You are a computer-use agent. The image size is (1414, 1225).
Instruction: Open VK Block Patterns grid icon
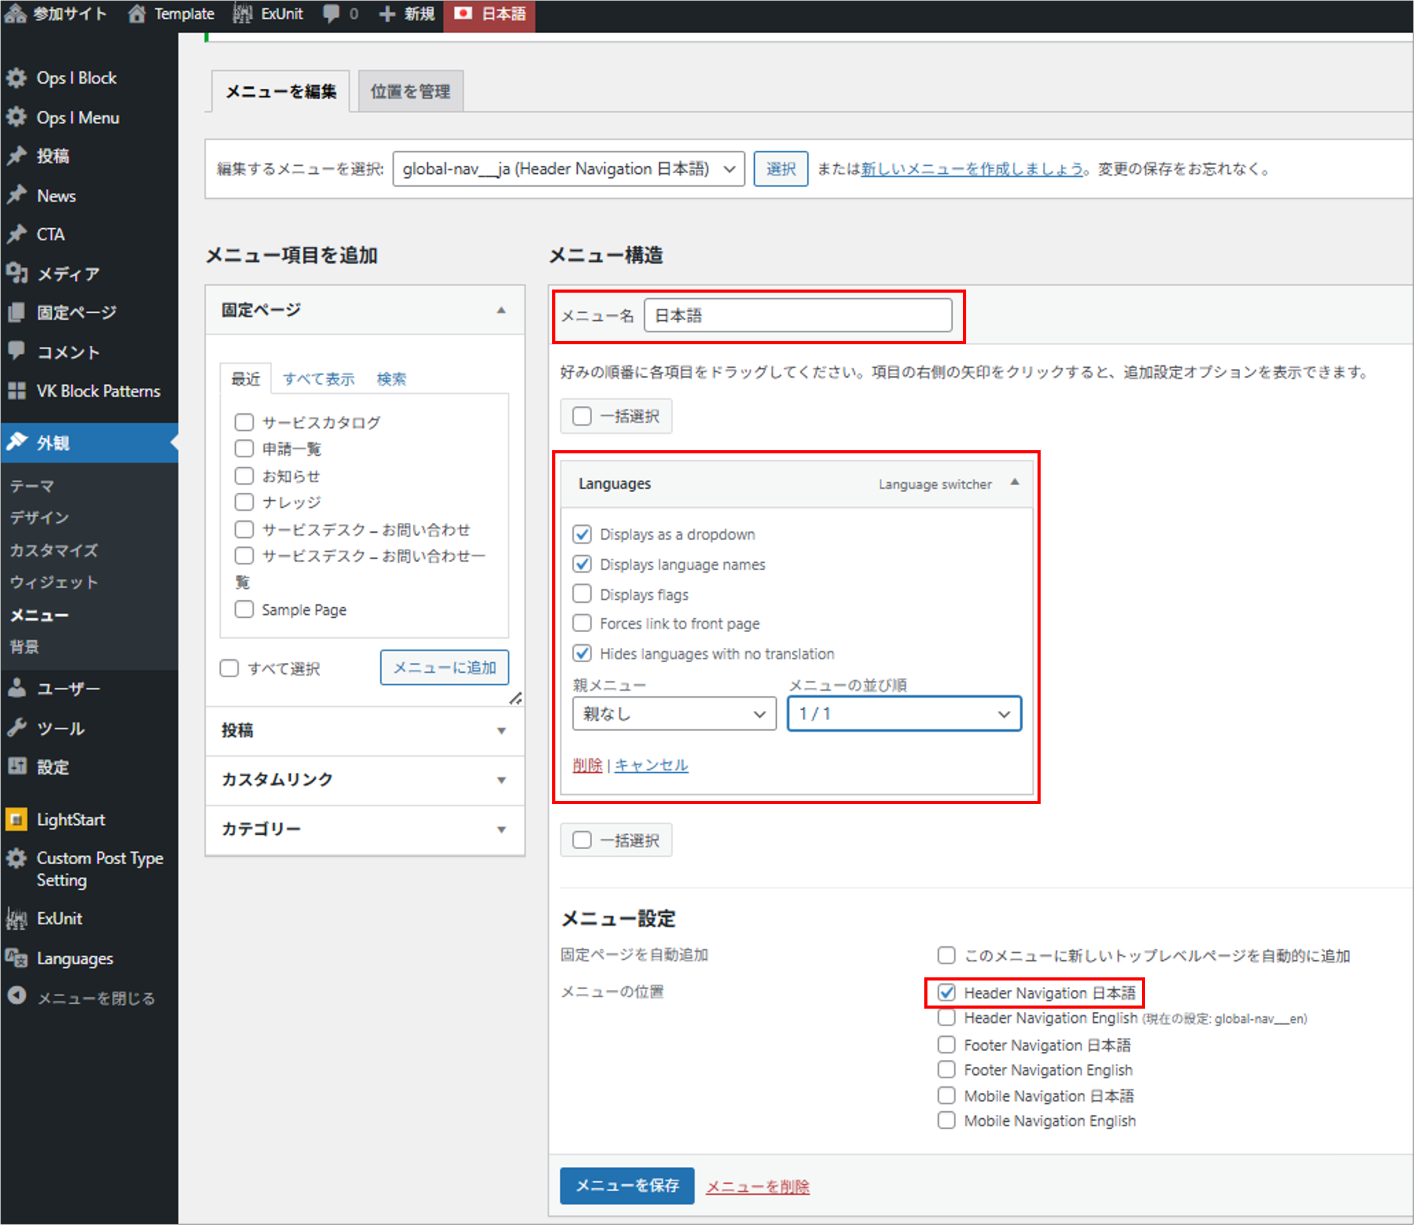click(16, 391)
